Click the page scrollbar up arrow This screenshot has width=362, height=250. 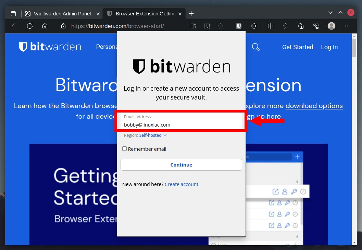point(354,36)
